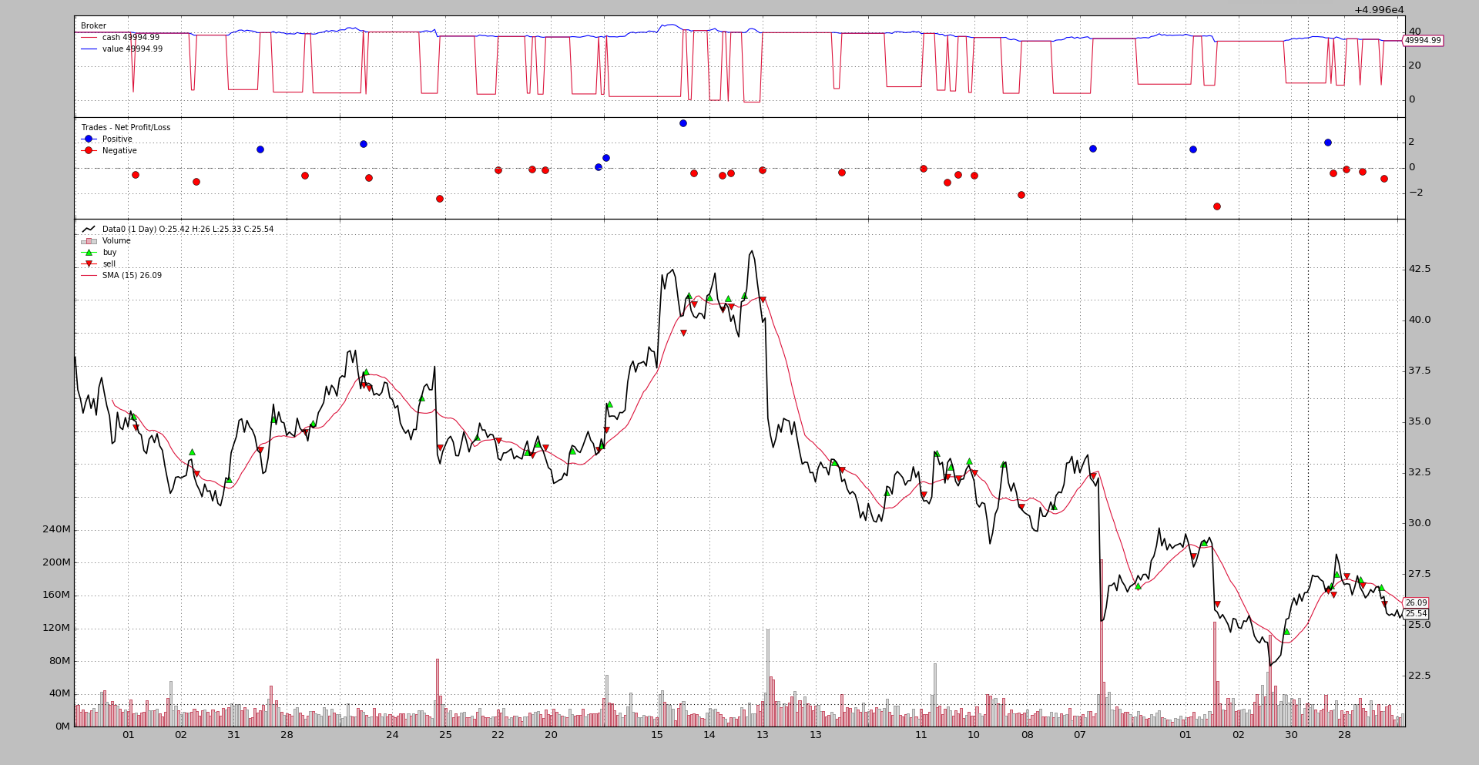The width and height of the screenshot is (1479, 765).
Task: Click the 240M volume axis label
Action: coord(56,529)
